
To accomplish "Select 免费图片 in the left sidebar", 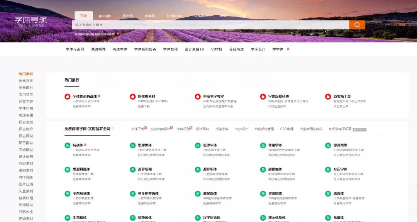I will point(26,88).
